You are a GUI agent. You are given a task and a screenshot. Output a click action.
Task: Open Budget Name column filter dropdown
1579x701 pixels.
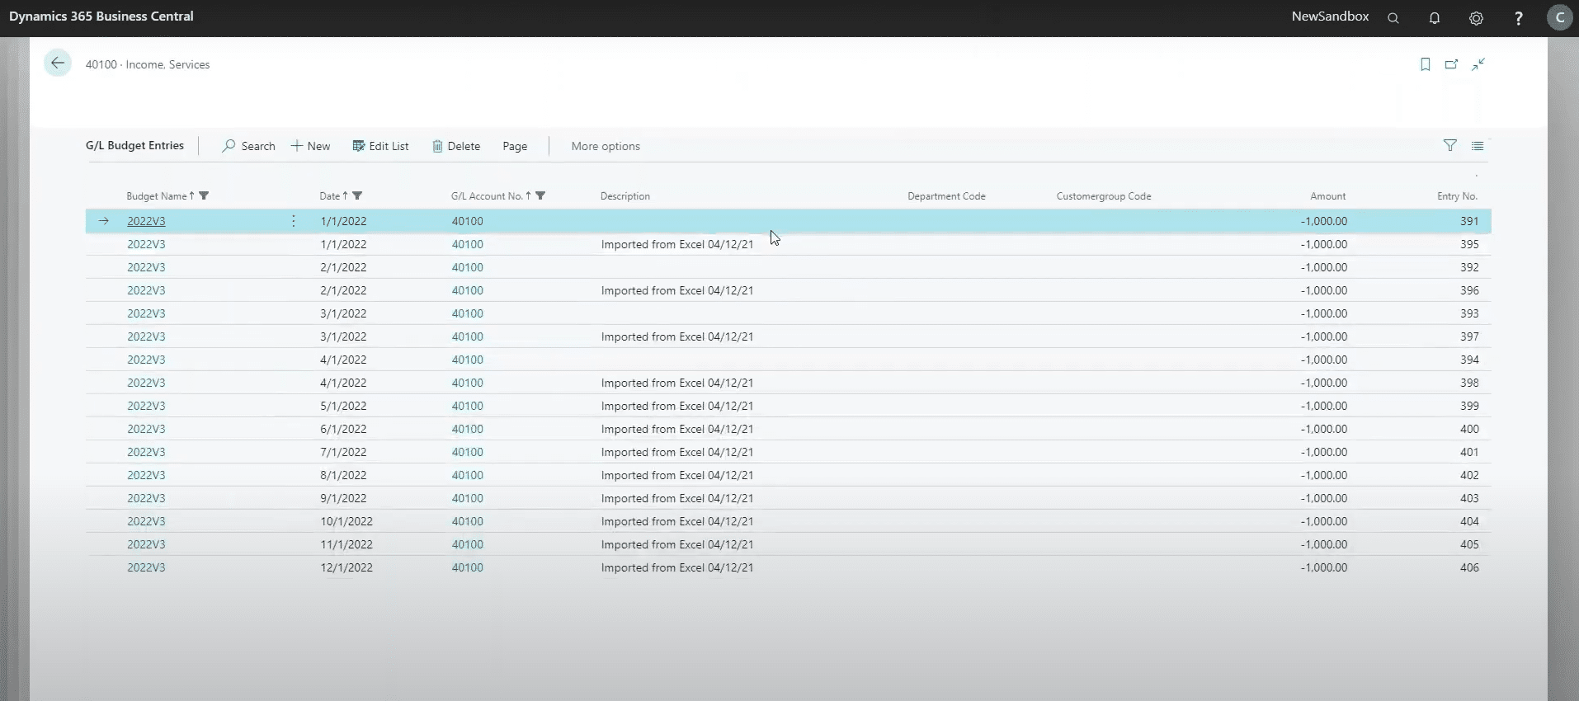pos(204,196)
